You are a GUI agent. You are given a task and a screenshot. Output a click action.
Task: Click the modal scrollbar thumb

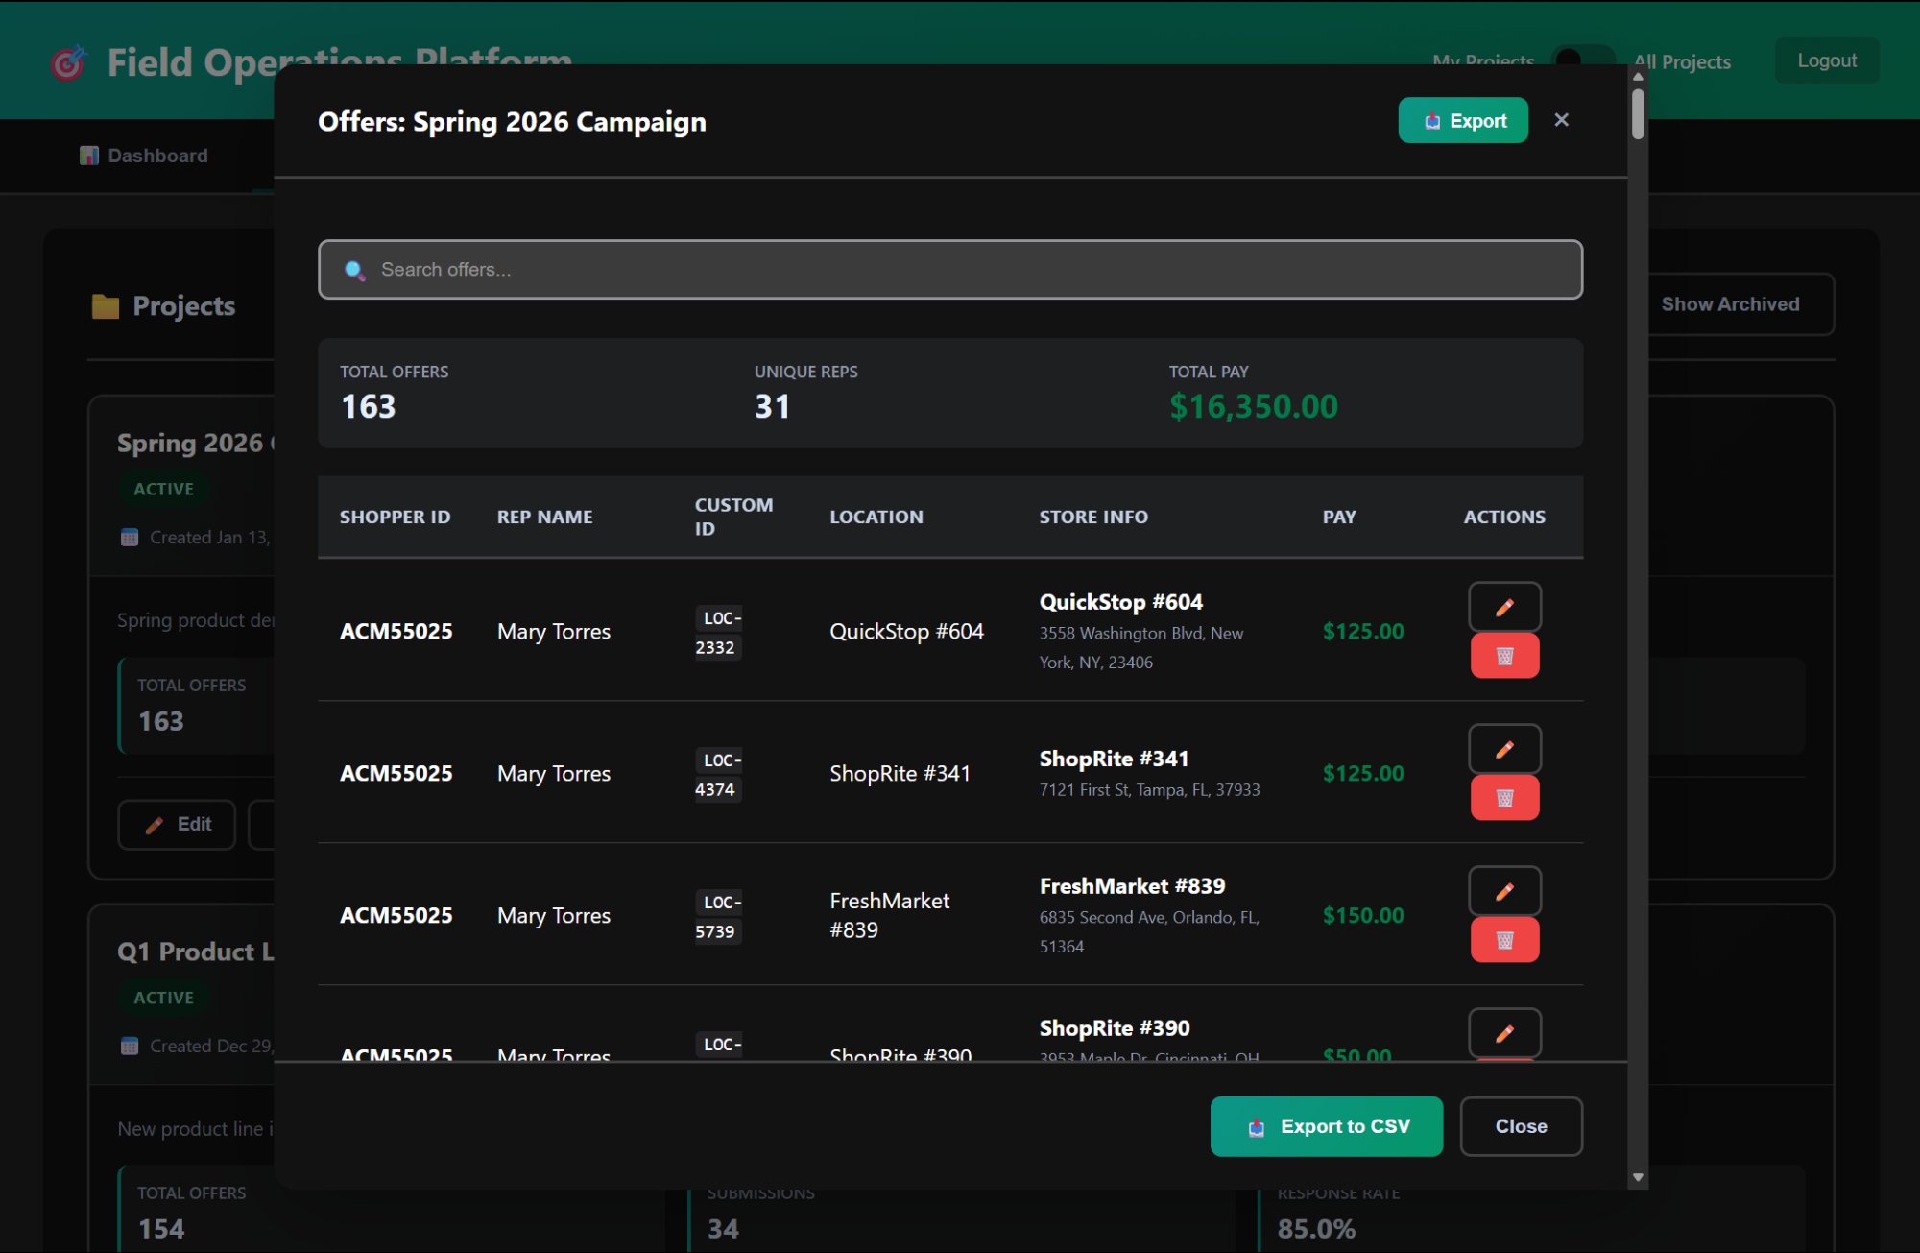pos(1638,113)
